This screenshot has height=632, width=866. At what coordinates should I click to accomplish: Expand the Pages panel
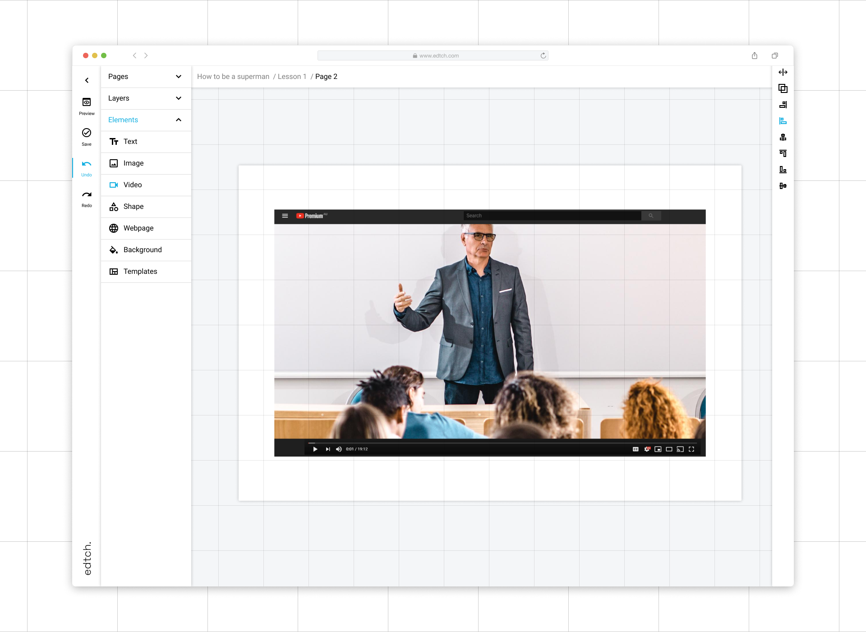[x=146, y=77]
